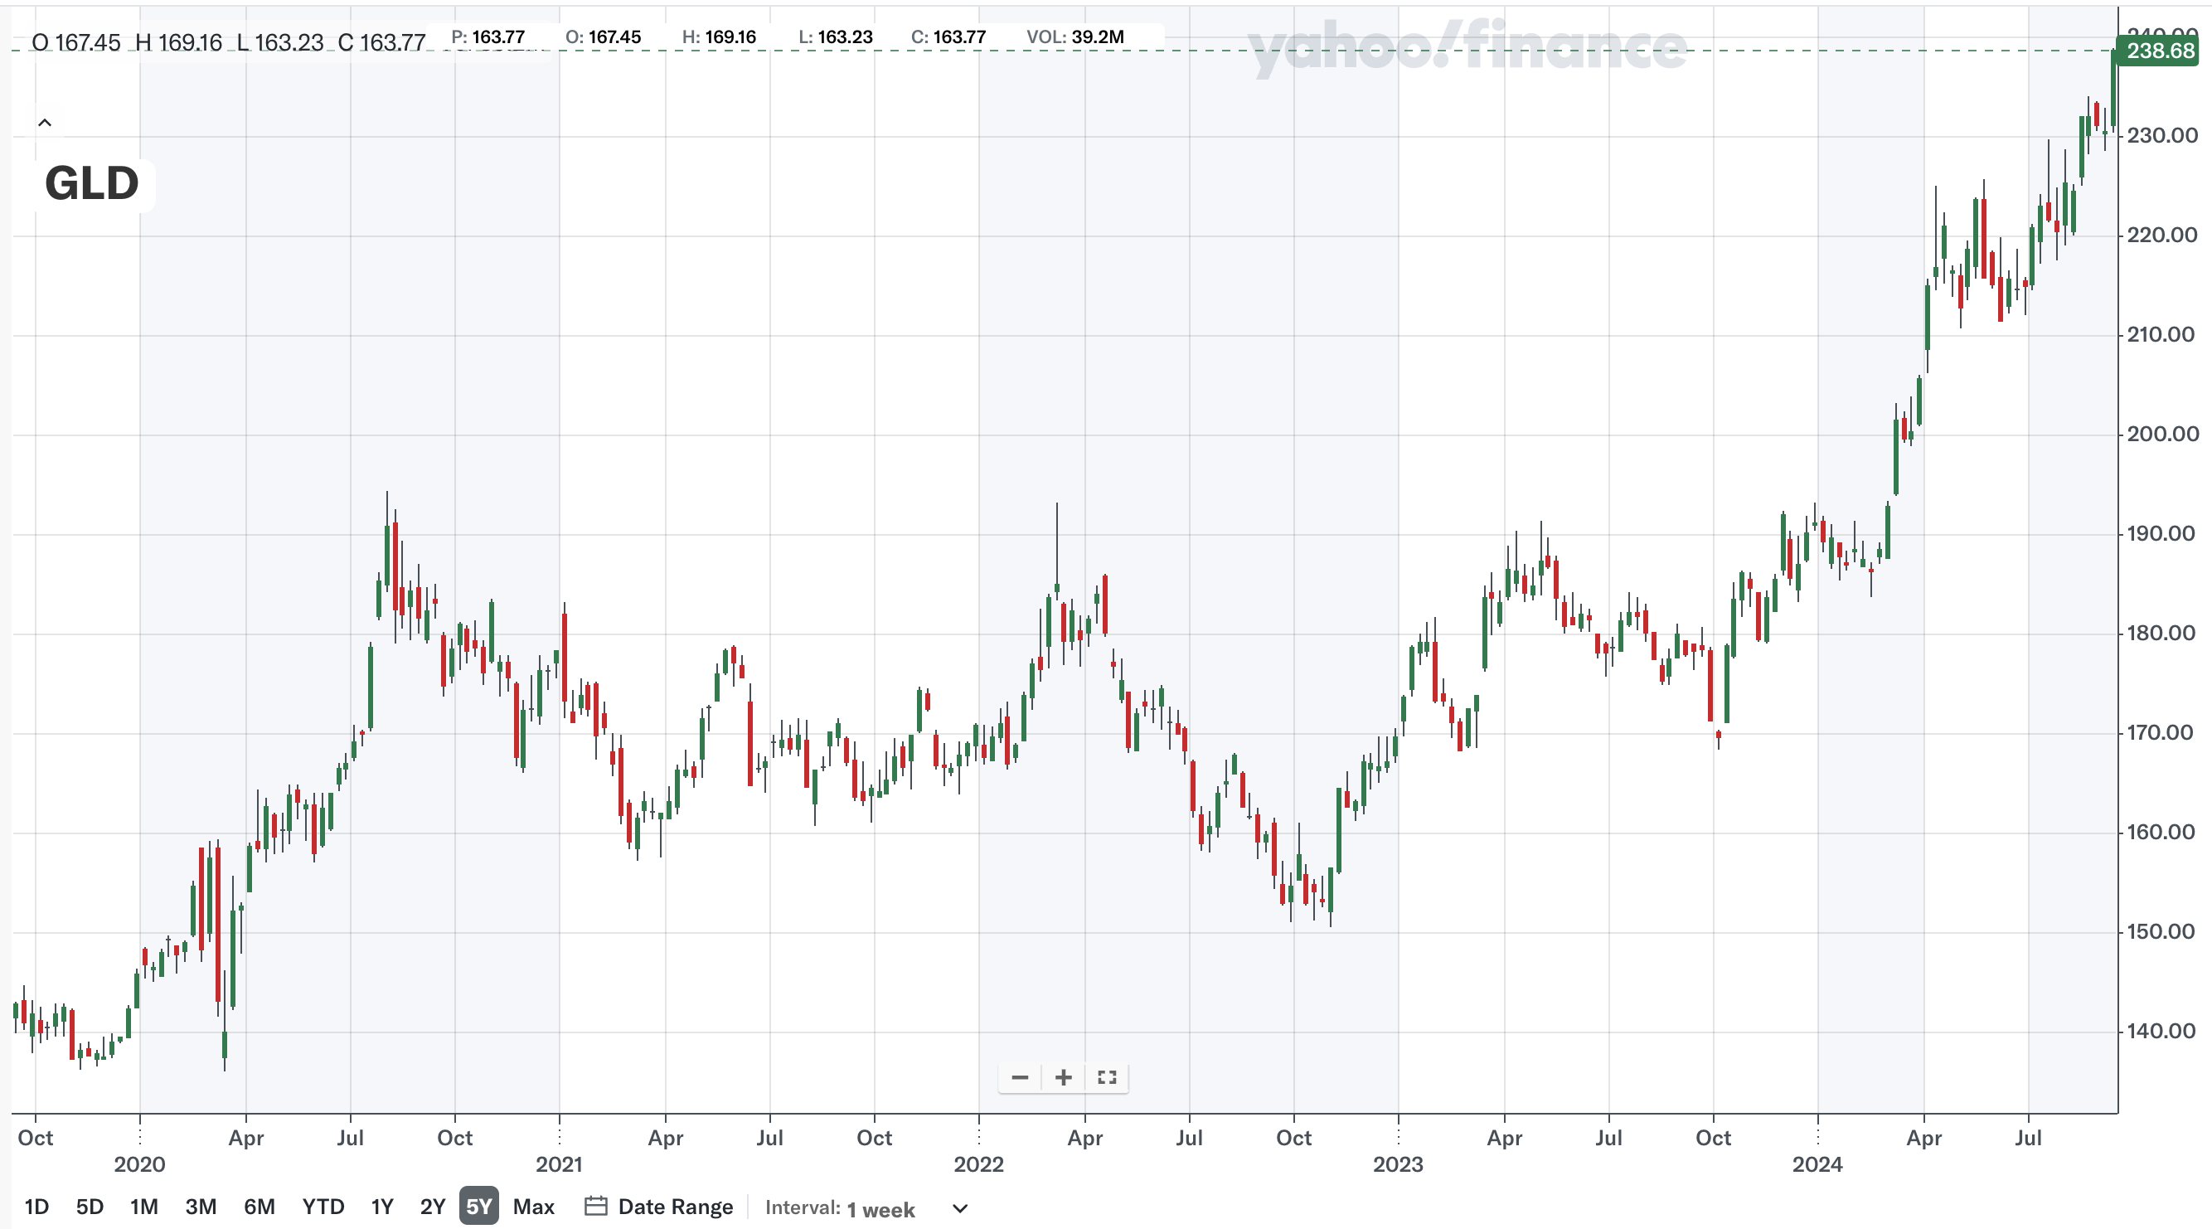Image resolution: width=2212 pixels, height=1229 pixels.
Task: Select the 2Y time range
Action: 433,1207
